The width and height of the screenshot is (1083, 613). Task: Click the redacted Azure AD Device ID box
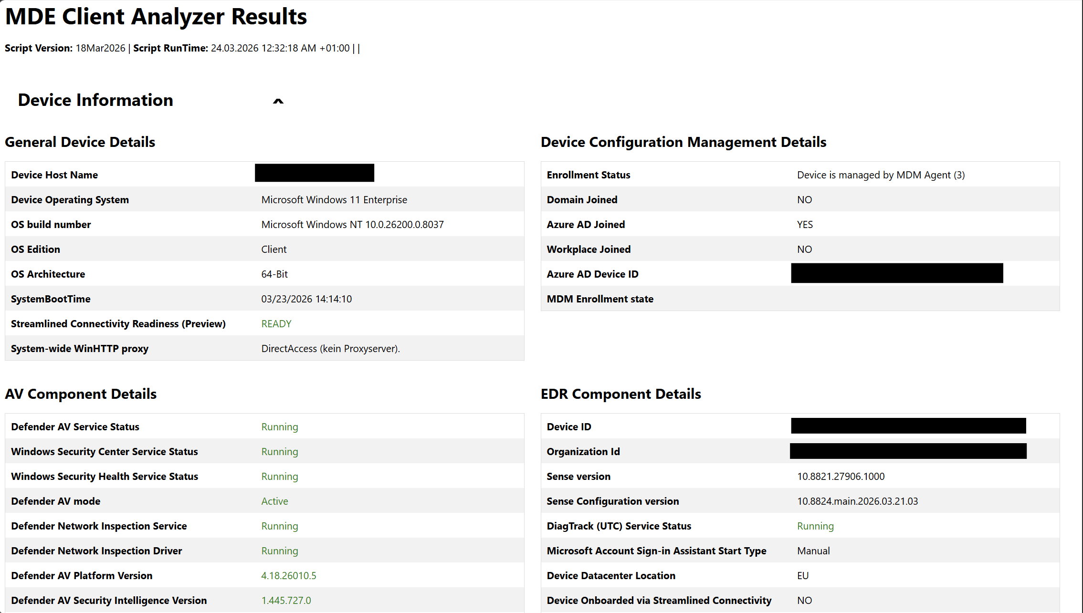(896, 273)
